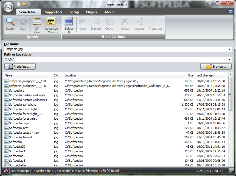Click the UK flag language icon
236x176 pixels.
6,170
